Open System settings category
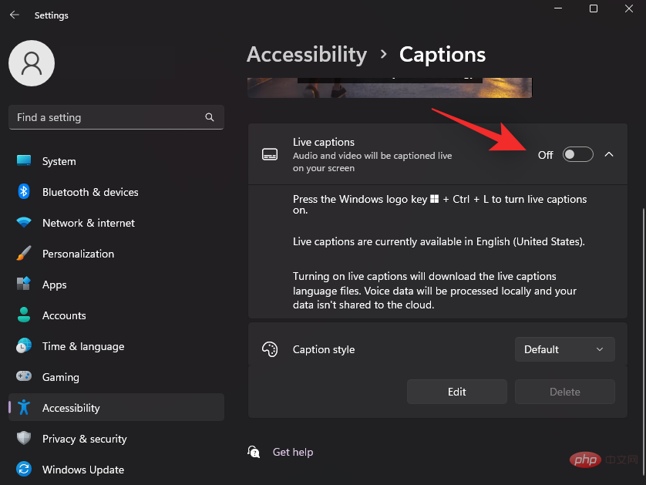This screenshot has height=485, width=646. [116, 161]
